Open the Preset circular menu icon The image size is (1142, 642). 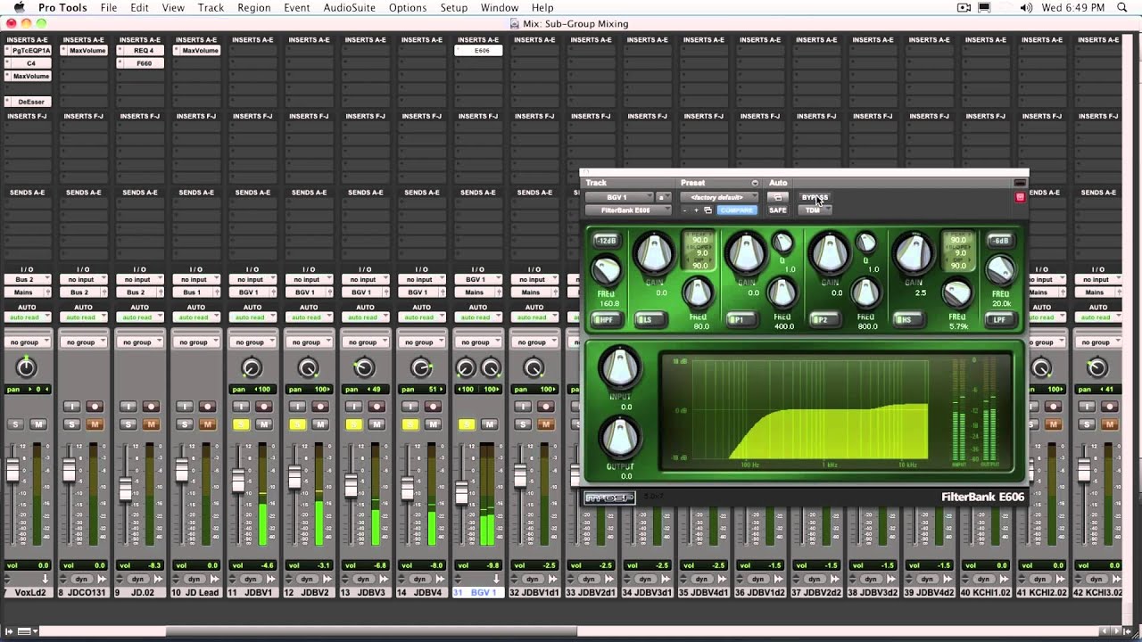coord(755,183)
